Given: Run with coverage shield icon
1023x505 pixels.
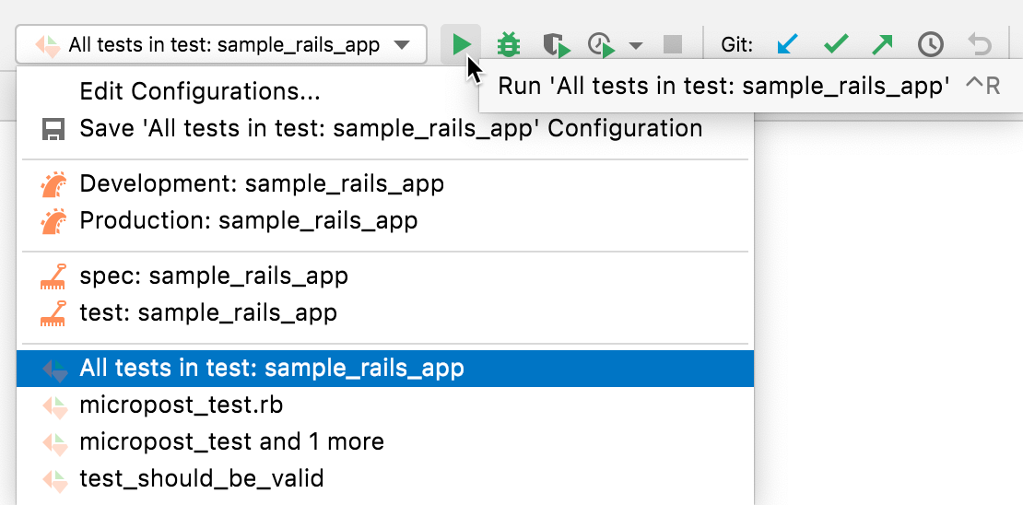Looking at the screenshot, I should point(555,44).
